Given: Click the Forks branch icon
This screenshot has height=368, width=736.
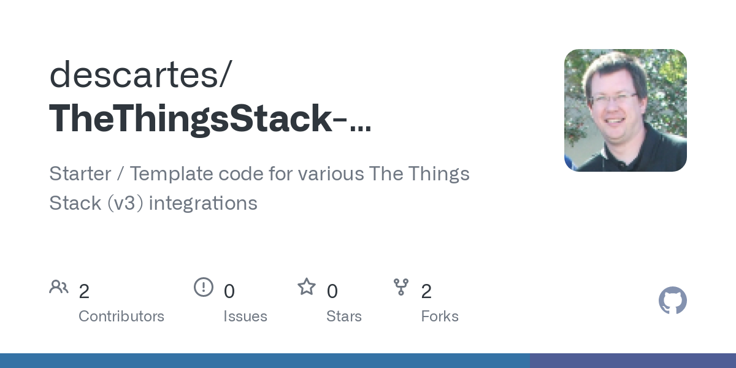Looking at the screenshot, I should pyautogui.click(x=401, y=287).
